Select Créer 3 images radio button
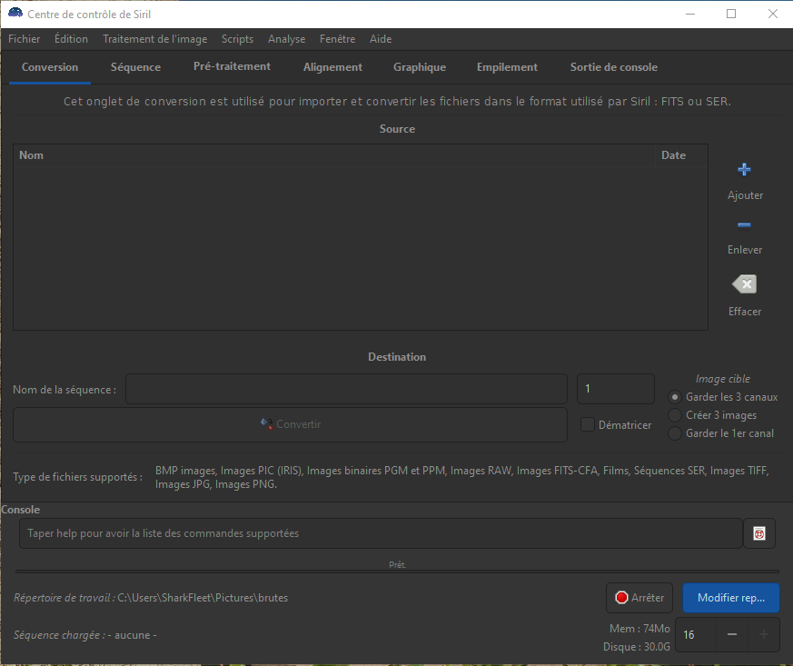 (675, 415)
